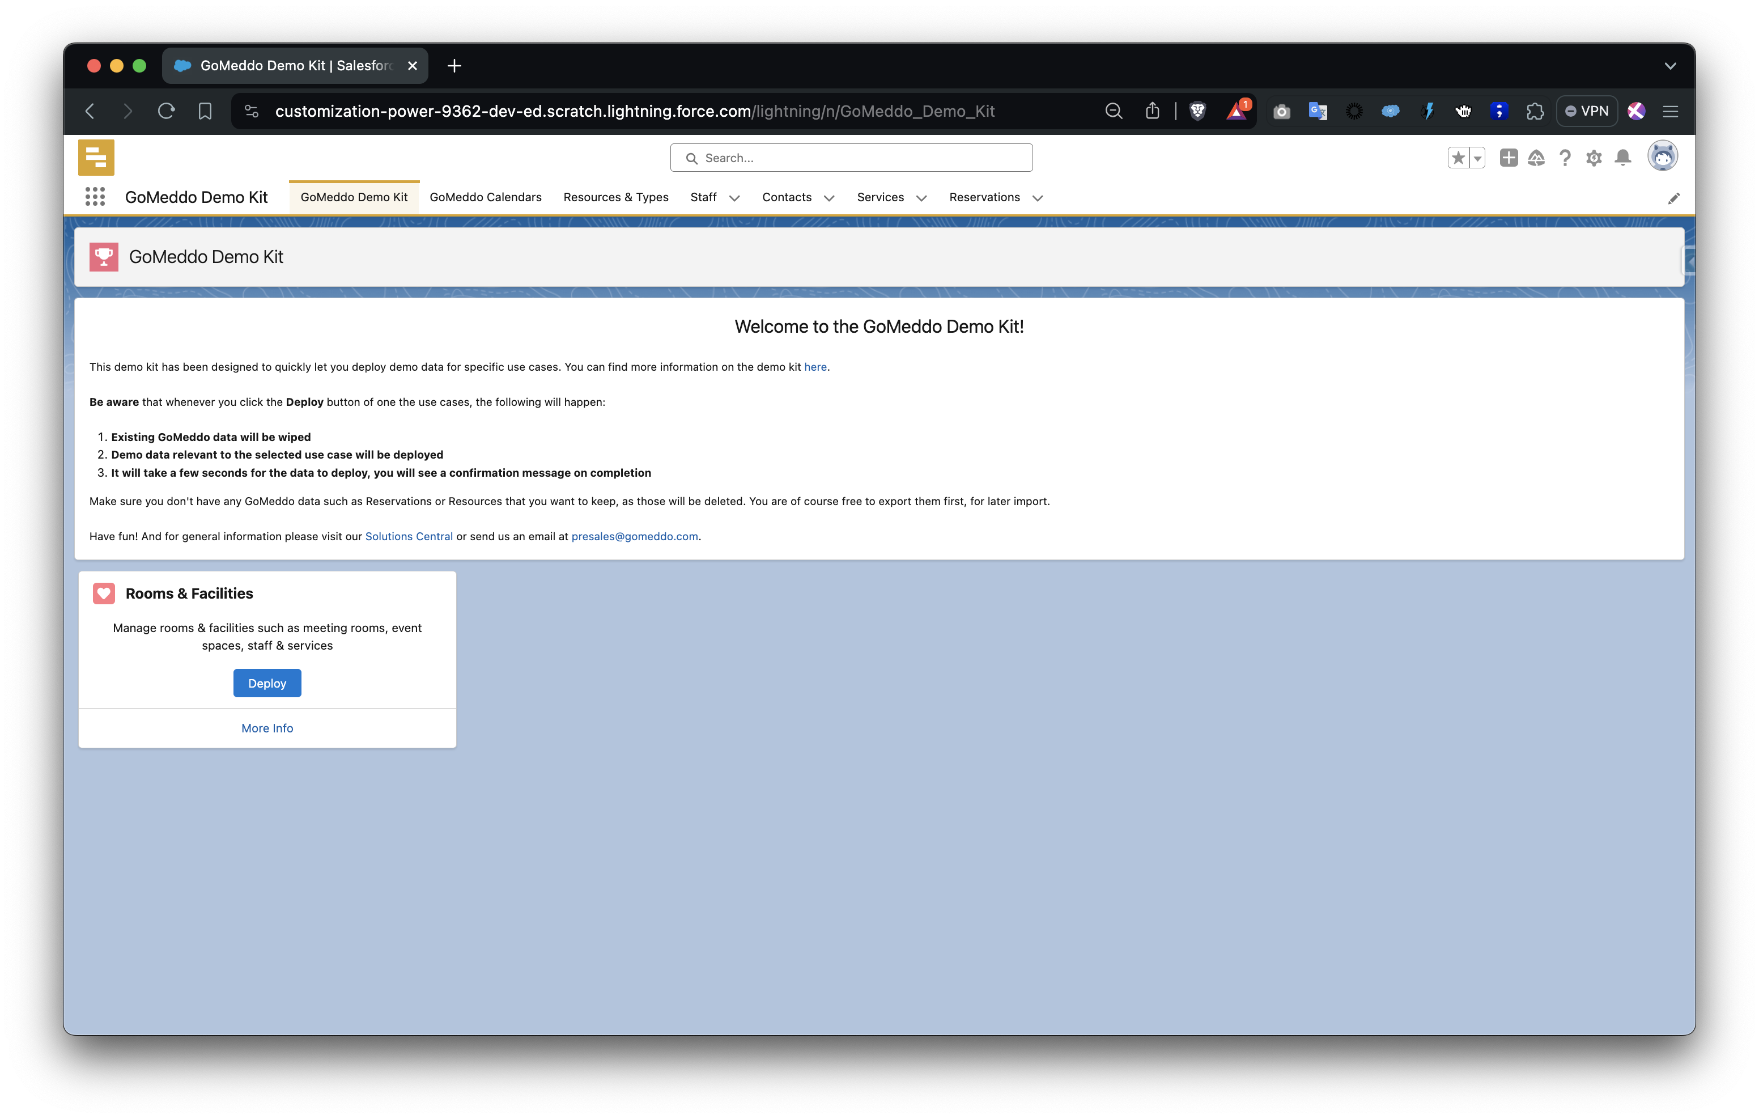1759x1119 pixels.
Task: Open the Global Actions plus icon
Action: click(x=1509, y=157)
